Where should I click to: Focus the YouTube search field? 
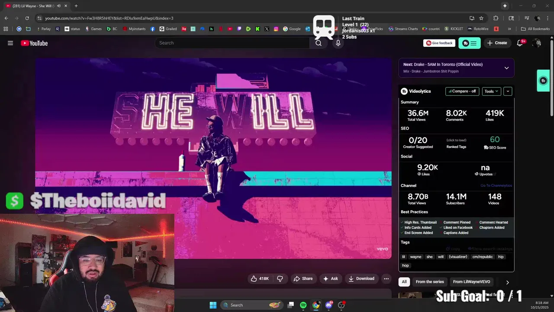pyautogui.click(x=232, y=43)
